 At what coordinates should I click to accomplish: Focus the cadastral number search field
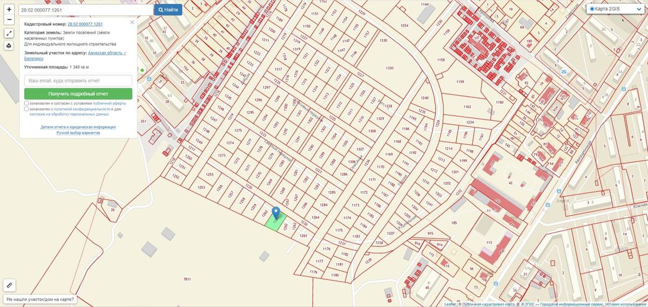point(85,10)
